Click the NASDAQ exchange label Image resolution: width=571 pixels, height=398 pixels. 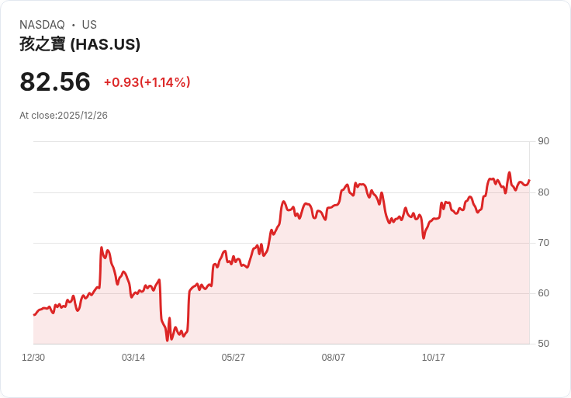pos(42,25)
